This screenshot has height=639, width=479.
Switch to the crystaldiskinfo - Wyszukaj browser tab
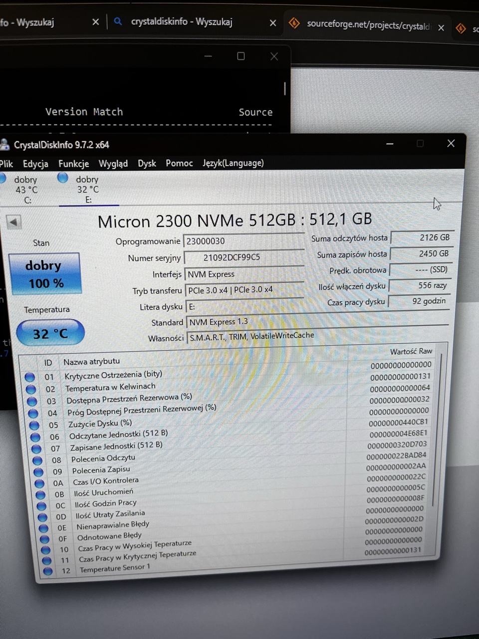181,21
